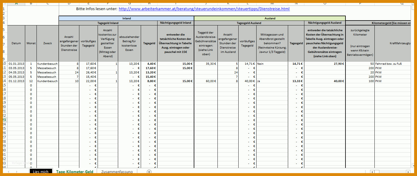Select the date cell 05.05.2013
Viewport: 417px width, 176px height.
(x=16, y=77)
